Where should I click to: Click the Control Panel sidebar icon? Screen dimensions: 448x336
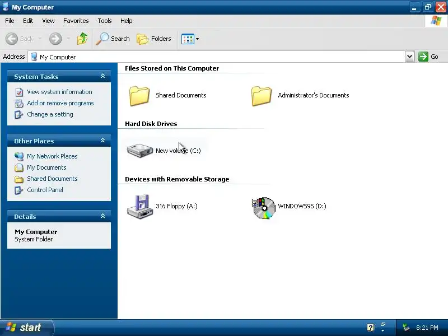pyautogui.click(x=19, y=190)
